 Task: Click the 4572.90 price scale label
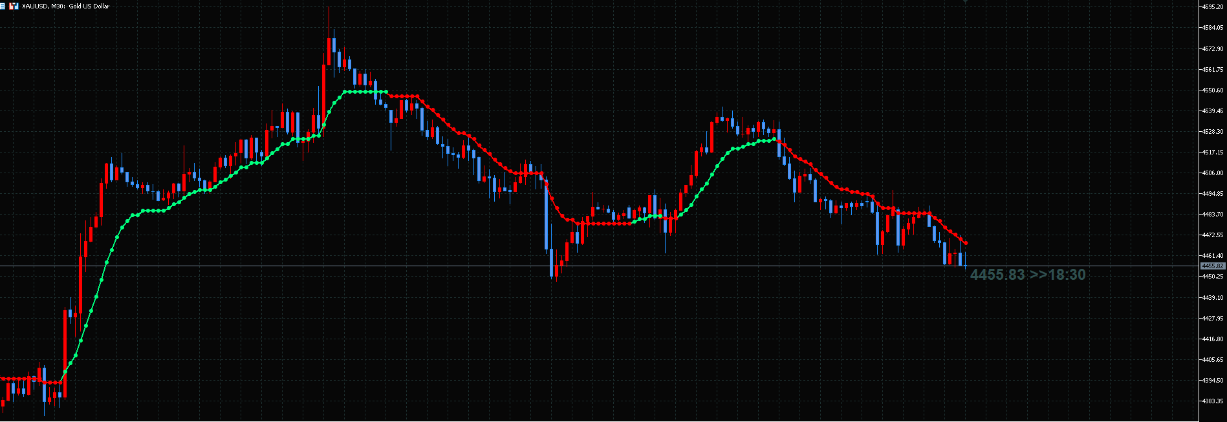tap(1213, 49)
